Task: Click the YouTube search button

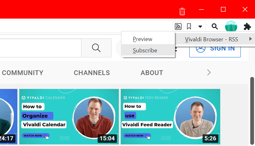Action: (96, 48)
